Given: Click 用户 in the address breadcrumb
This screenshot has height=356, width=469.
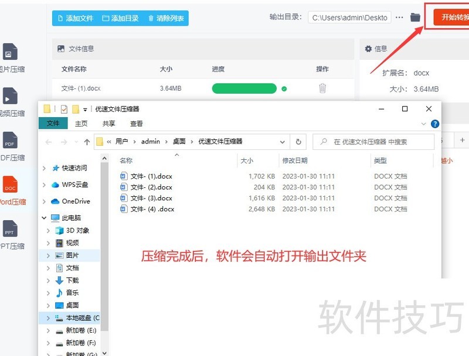Looking at the screenshot, I should click(x=122, y=141).
